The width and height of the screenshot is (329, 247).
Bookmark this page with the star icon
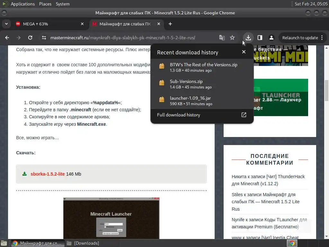tap(232, 38)
